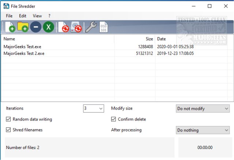Click the binary 010 101 file icon
Image resolution: width=234 pixels, height=160 pixels.
coord(103,27)
